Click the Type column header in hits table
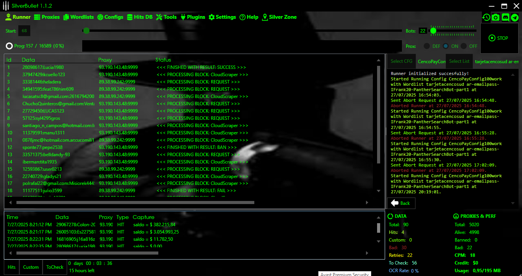The width and height of the screenshot is (522, 276). tap(122, 217)
